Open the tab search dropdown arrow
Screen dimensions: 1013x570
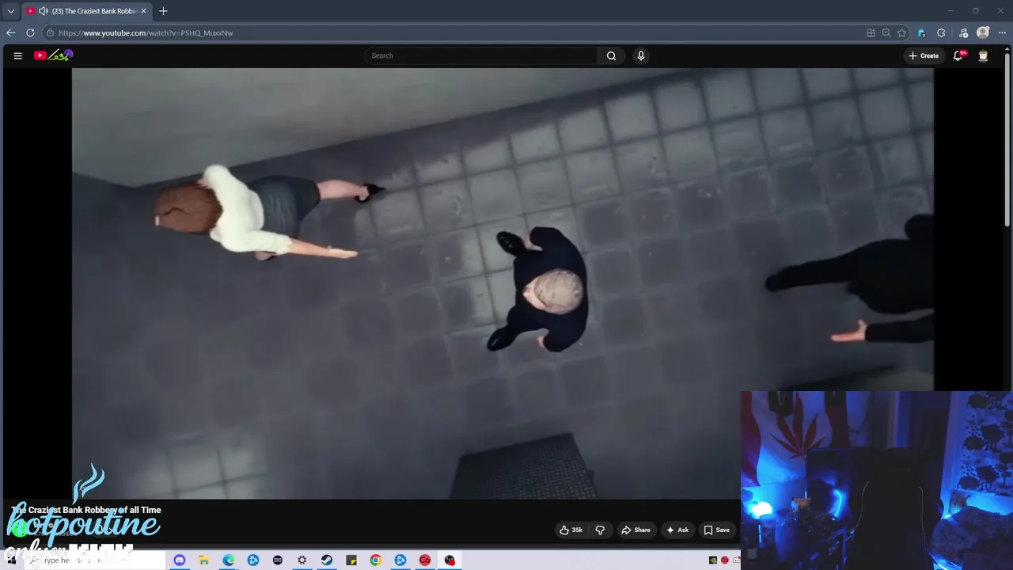tap(10, 11)
